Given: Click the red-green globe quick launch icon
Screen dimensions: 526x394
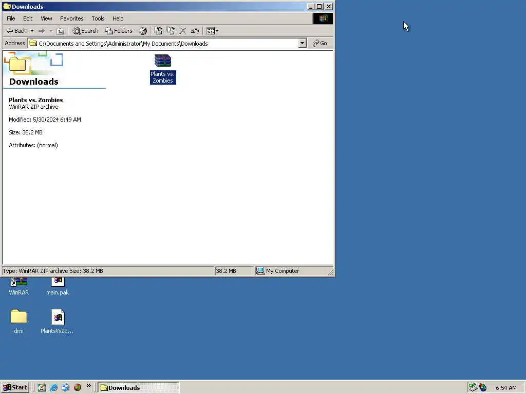Looking at the screenshot, I should [x=78, y=388].
